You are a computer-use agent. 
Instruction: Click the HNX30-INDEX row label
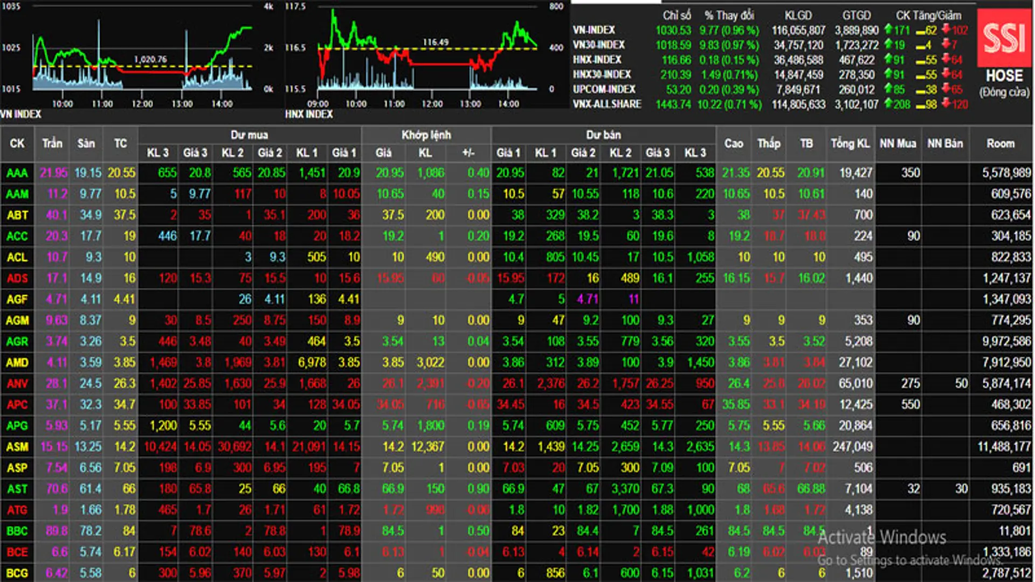[602, 74]
